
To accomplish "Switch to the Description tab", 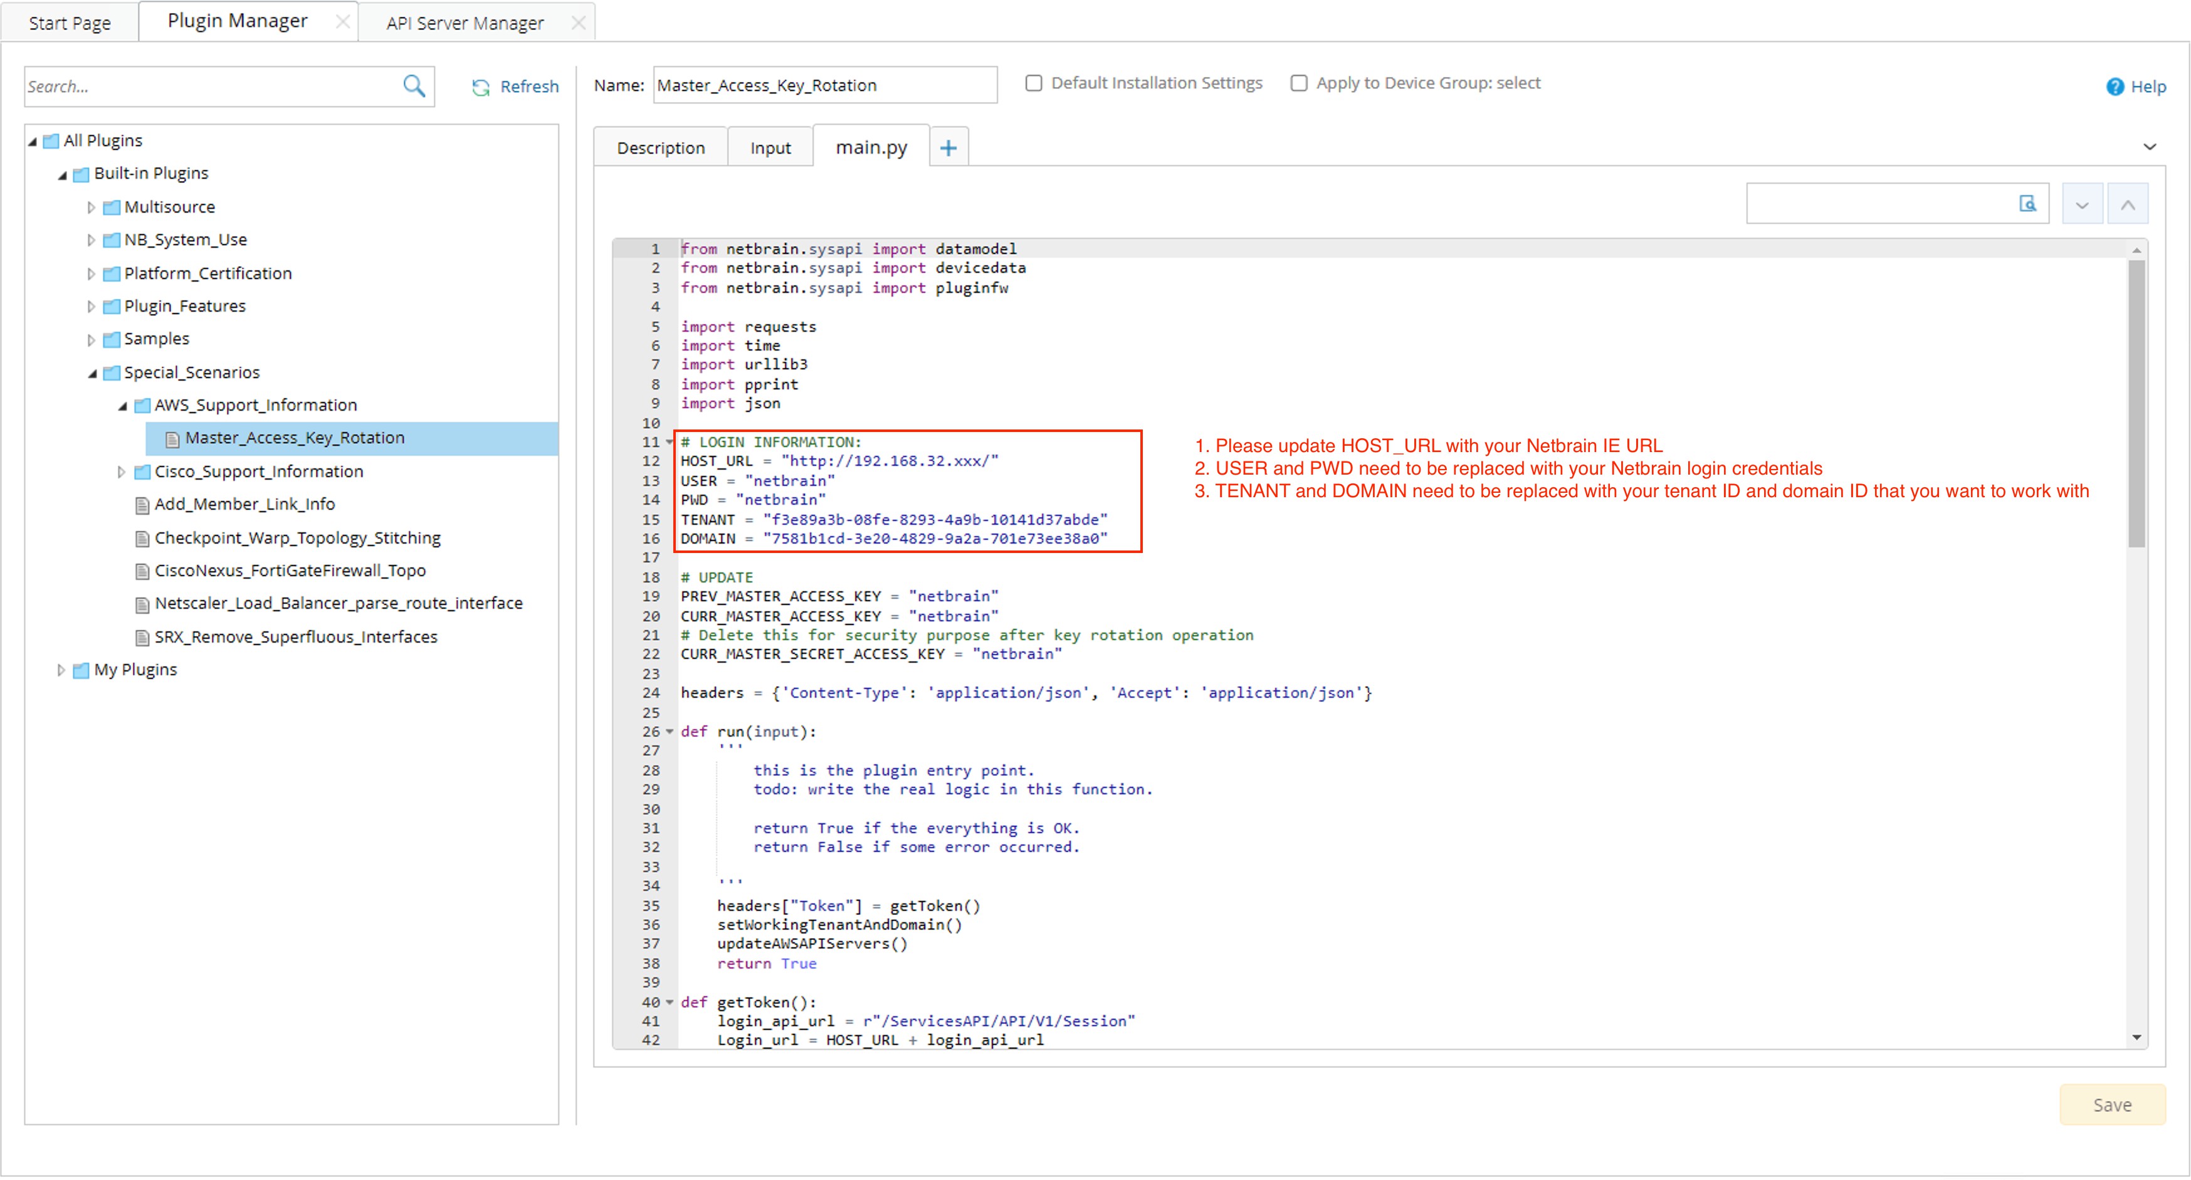I will (661, 146).
